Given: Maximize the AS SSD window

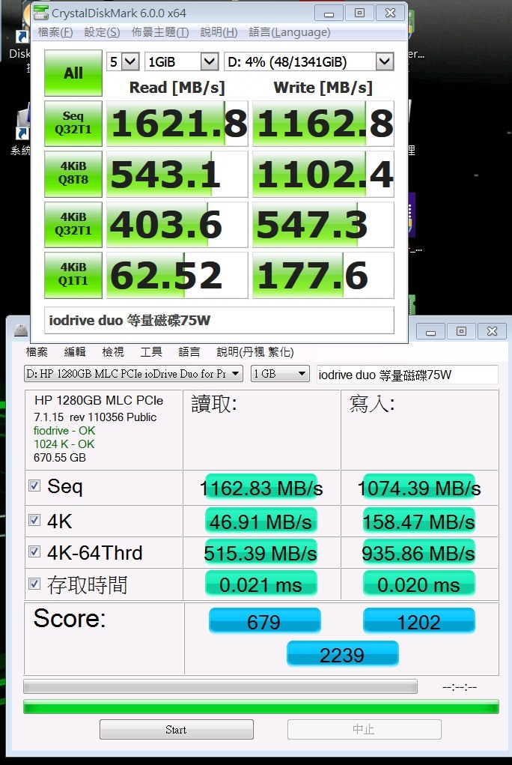Looking at the screenshot, I should click(x=461, y=331).
